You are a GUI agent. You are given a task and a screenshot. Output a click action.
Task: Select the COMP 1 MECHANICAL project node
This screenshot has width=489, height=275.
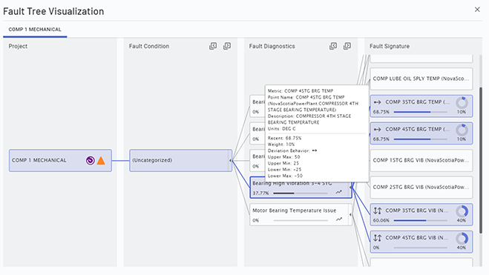coord(60,160)
